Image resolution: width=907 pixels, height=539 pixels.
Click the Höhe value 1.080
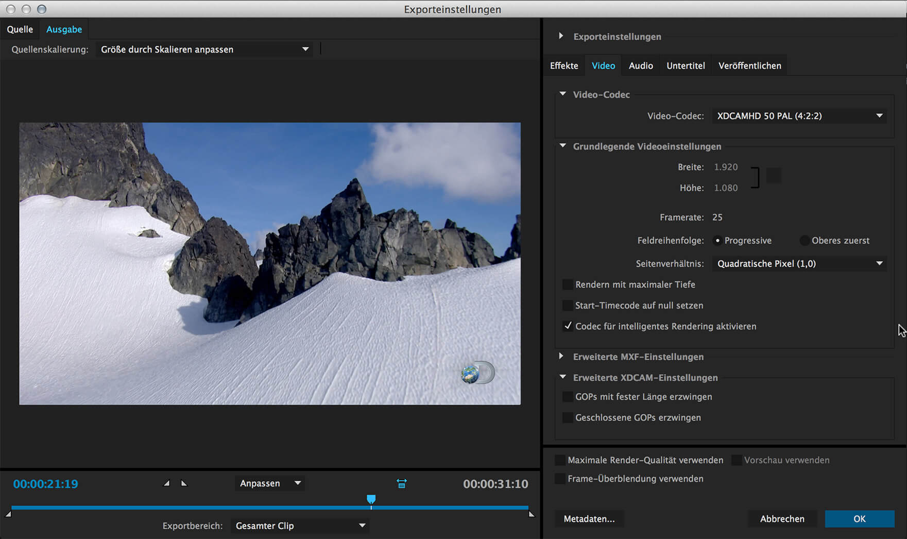726,188
